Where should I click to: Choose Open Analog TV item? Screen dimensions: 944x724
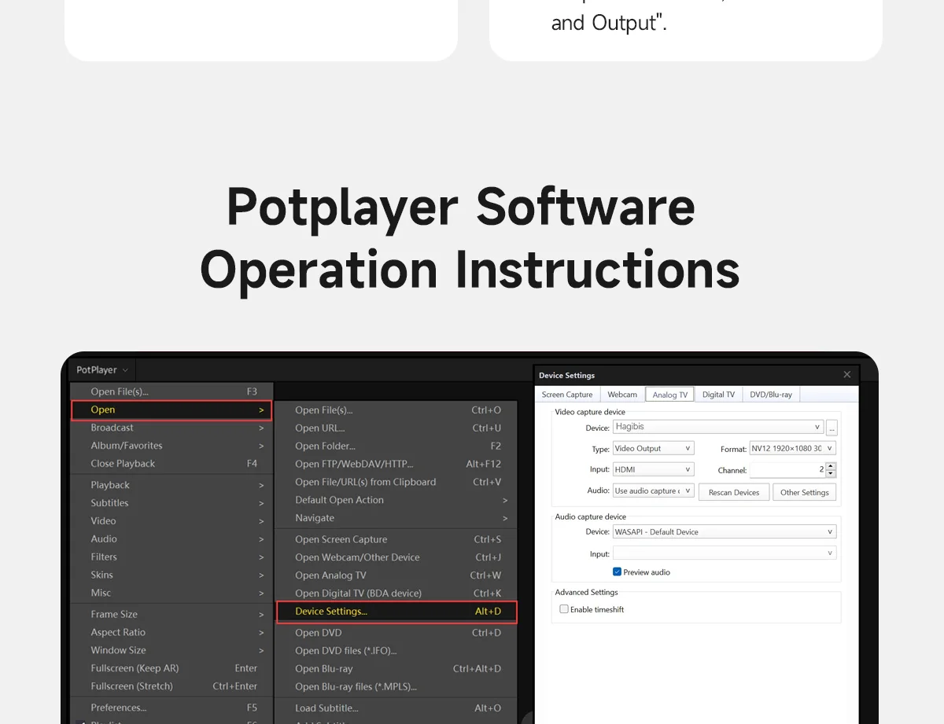[396, 576]
